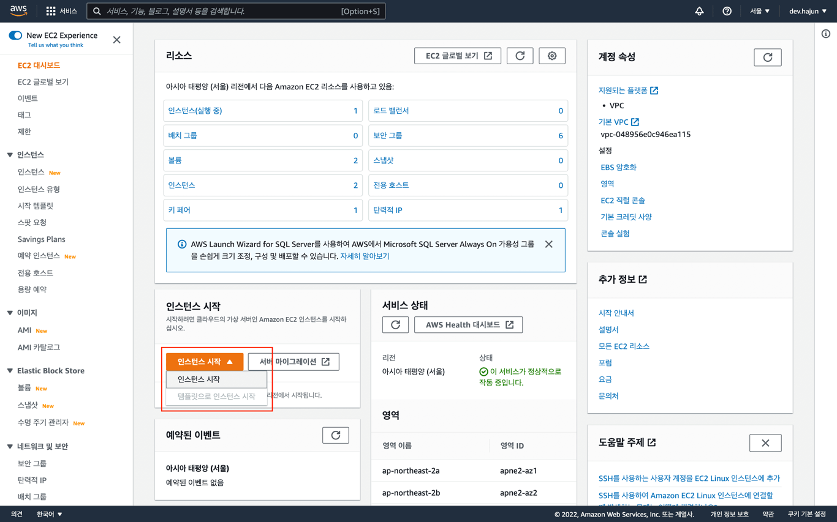Open EC2 글로벌 보기 in the sidebar
Screen dimensions: 837x522
point(43,81)
